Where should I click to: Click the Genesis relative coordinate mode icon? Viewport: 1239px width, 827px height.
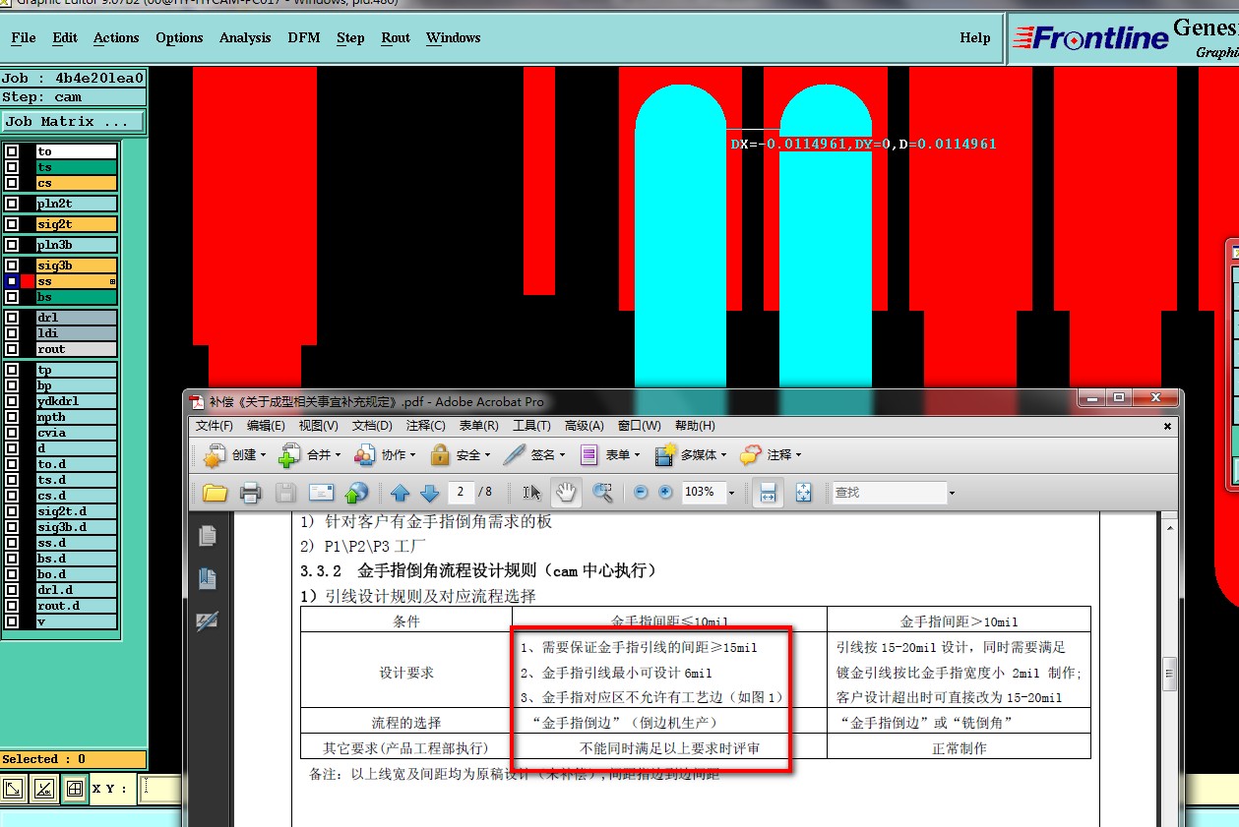click(x=44, y=789)
